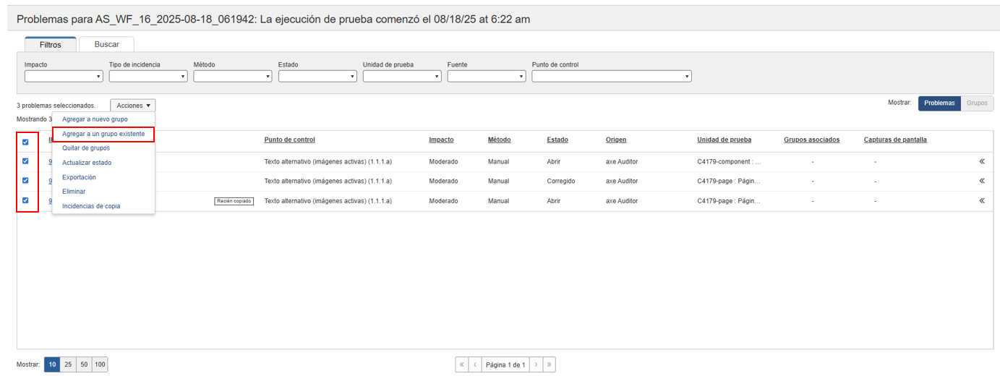Open the Impacto filter dropdown
This screenshot has width=1000, height=376.
pos(64,76)
